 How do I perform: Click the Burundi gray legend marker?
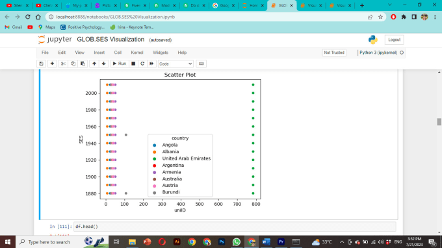click(x=154, y=193)
